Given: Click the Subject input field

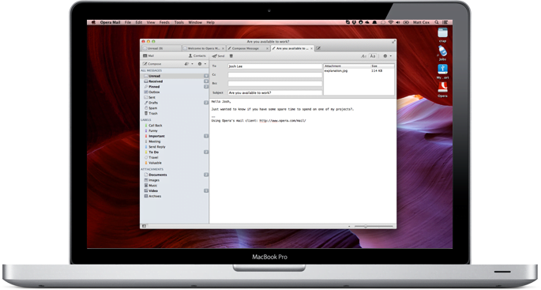Looking at the screenshot, I should click(275, 93).
